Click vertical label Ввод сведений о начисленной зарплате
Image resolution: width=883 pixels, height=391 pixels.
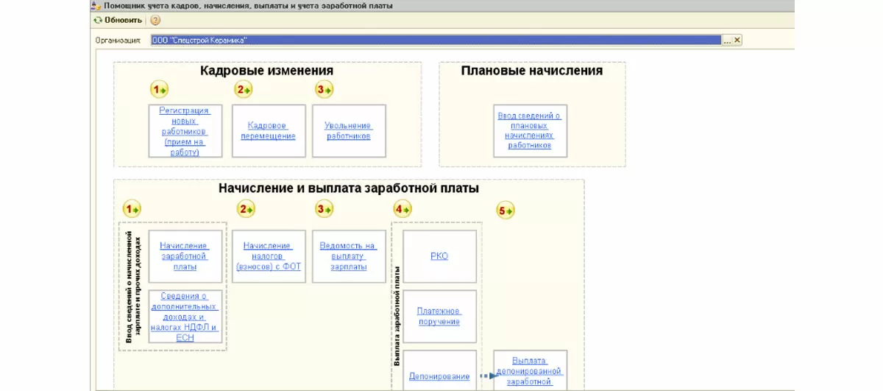click(x=132, y=287)
